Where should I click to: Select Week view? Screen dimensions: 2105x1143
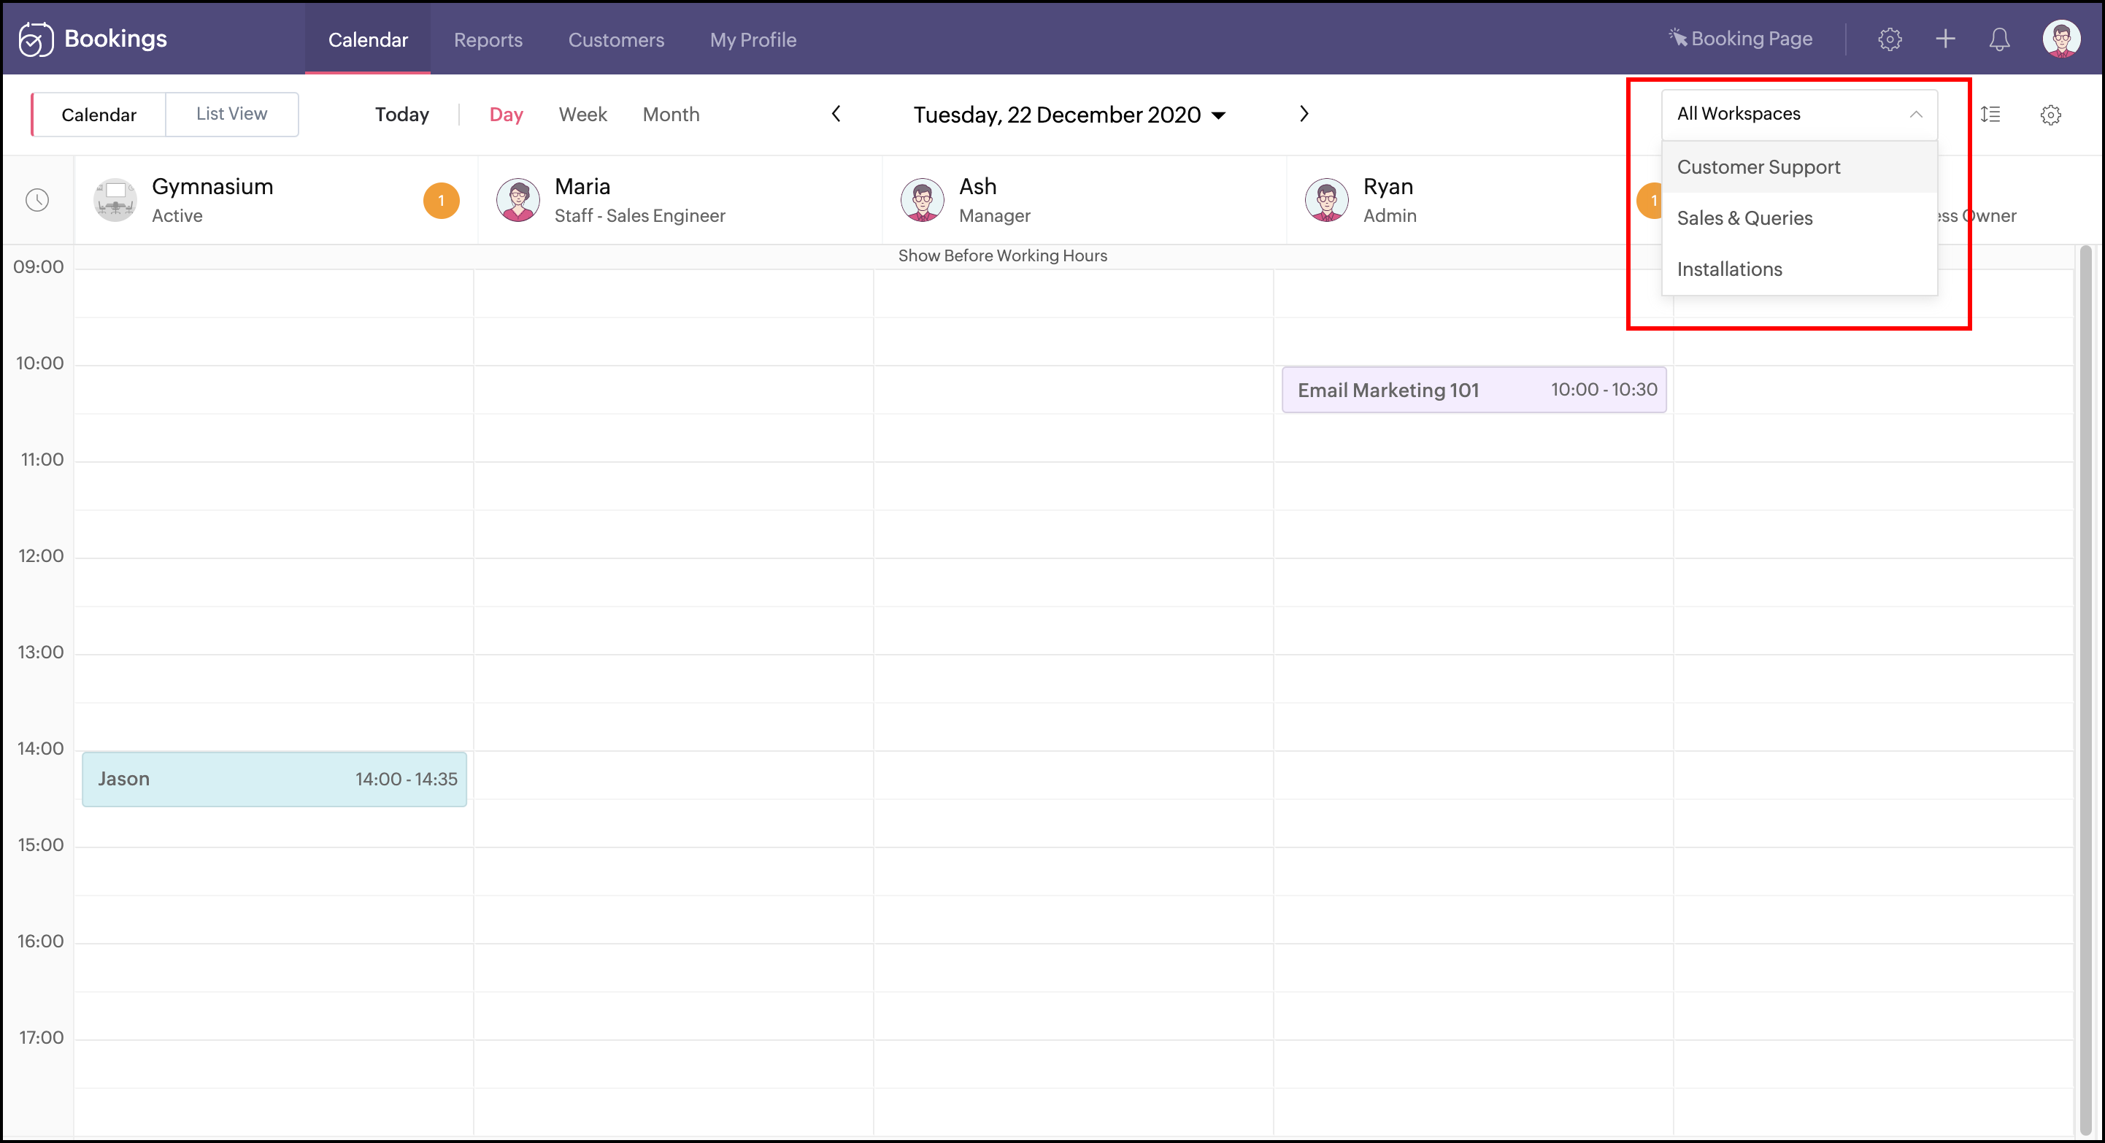[x=582, y=115]
